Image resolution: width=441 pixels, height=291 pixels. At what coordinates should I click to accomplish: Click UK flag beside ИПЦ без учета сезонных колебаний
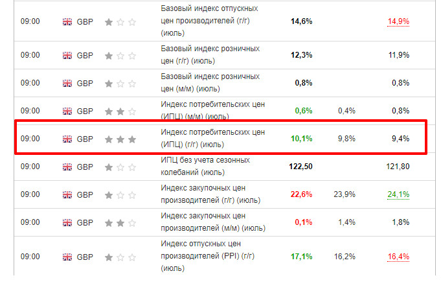coord(67,167)
